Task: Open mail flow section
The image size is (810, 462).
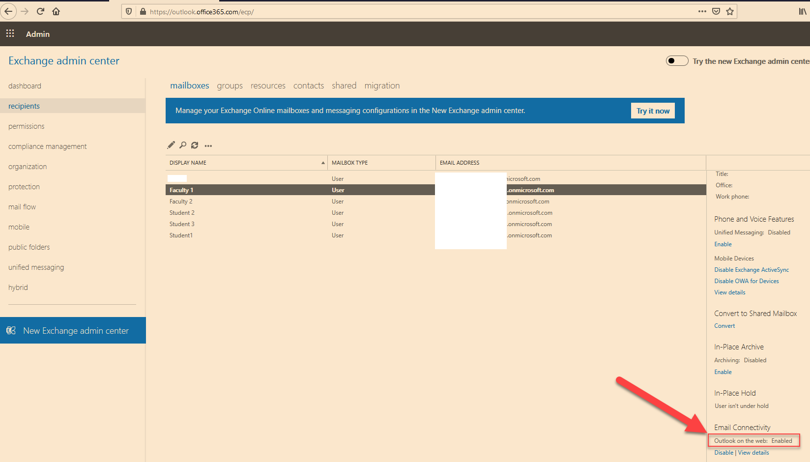Action: point(22,207)
